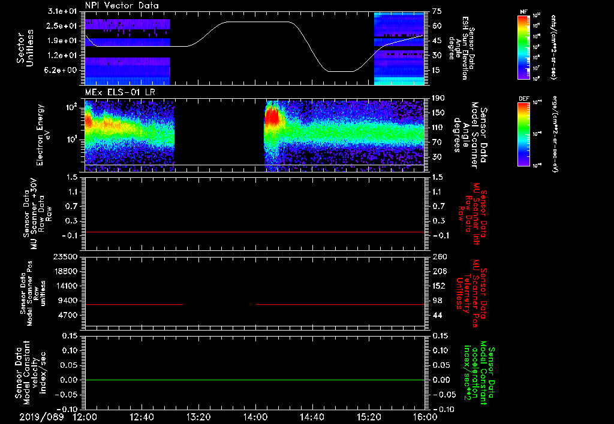Select the "ergs/(cm**2-sr-sec-eV)" units label
Viewport: 614px width, 424px height.
(x=555, y=134)
